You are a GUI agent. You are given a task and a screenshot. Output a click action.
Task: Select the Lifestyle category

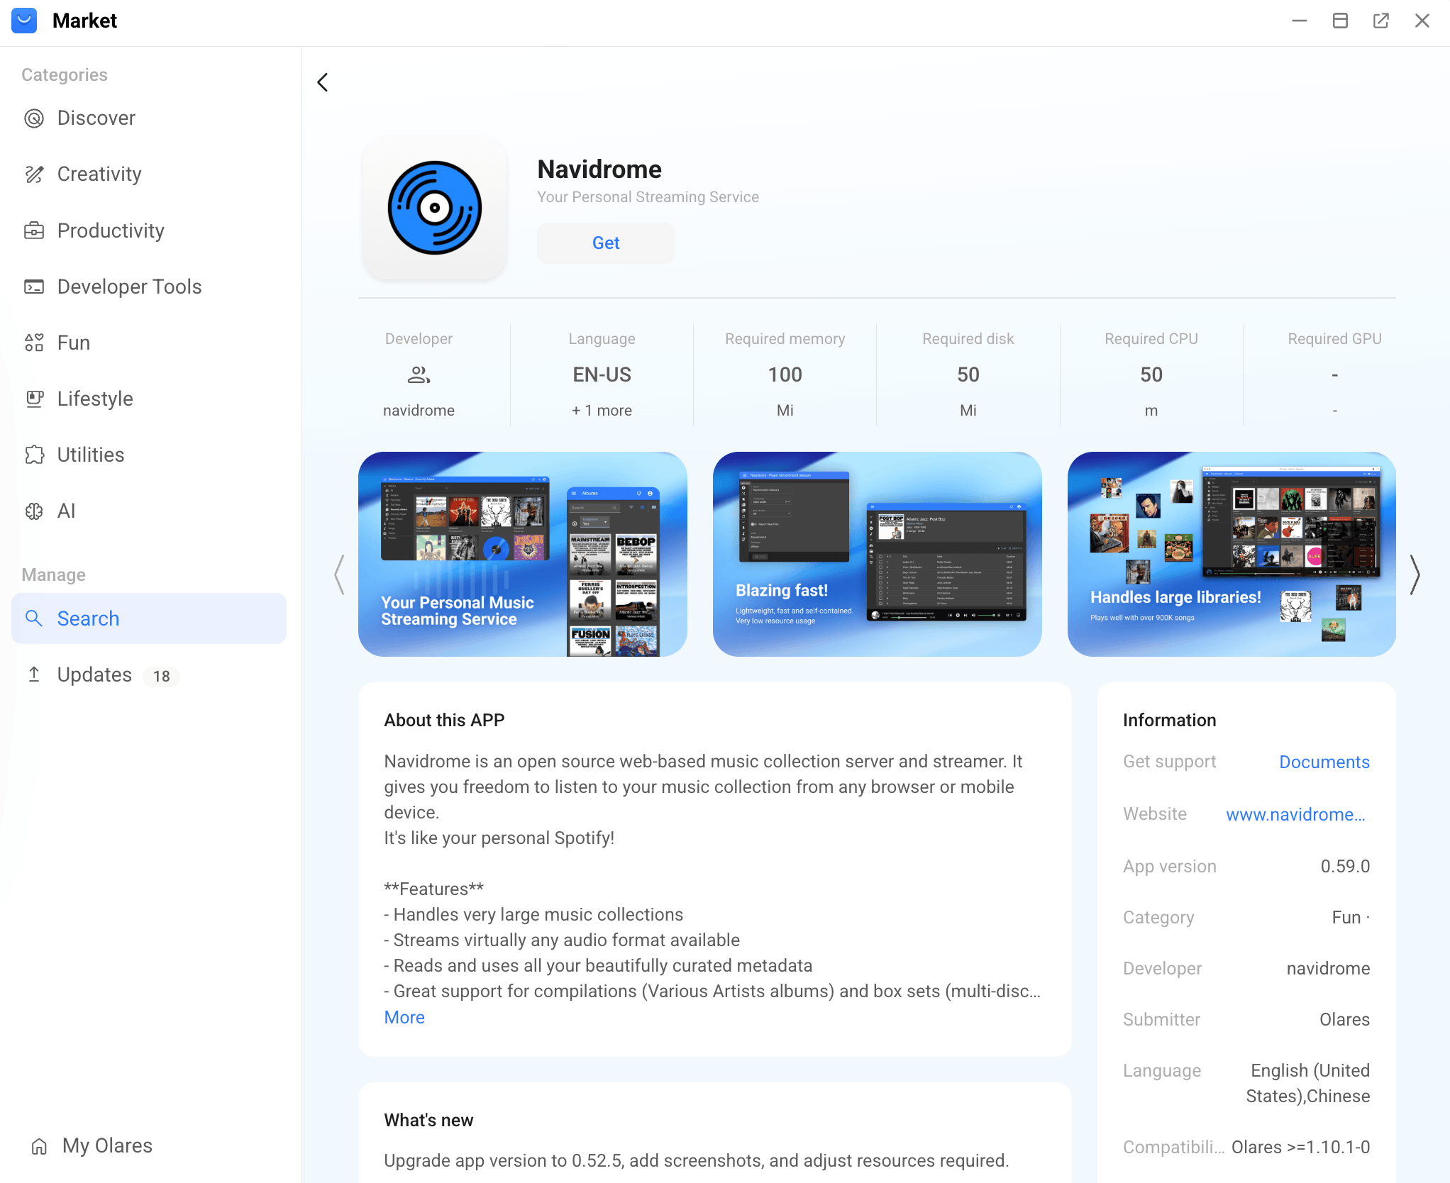tap(149, 399)
